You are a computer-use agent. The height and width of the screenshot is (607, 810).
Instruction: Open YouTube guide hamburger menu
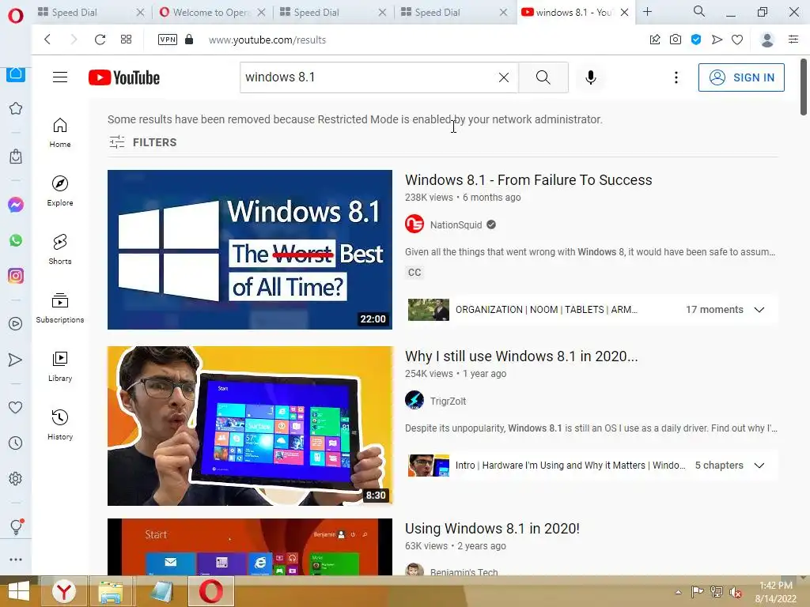pos(60,77)
